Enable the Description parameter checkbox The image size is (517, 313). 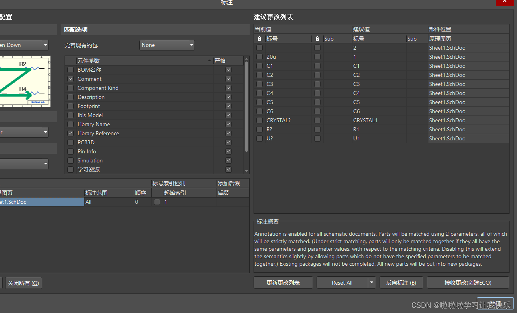[x=70, y=97]
